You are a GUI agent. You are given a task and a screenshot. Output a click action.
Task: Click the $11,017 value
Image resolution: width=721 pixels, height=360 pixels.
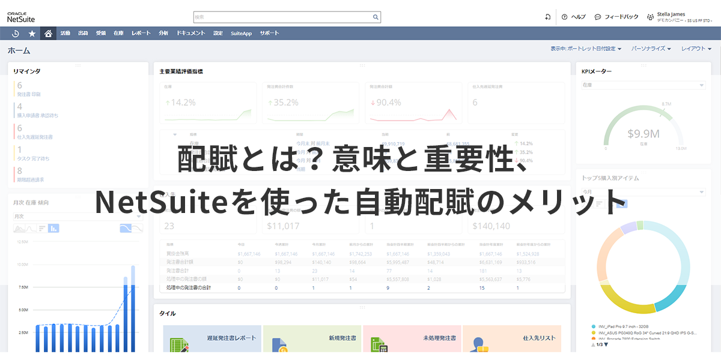tap(283, 226)
